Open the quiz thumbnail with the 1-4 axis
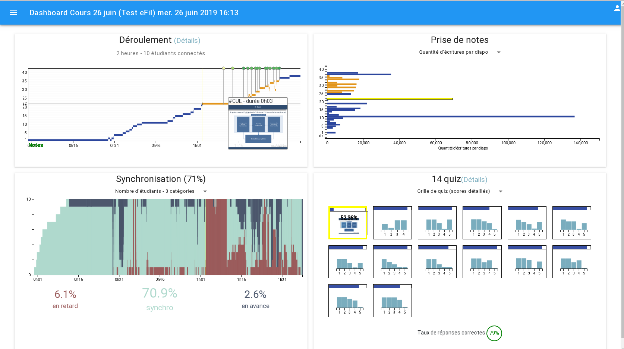The image size is (624, 349). (x=393, y=223)
